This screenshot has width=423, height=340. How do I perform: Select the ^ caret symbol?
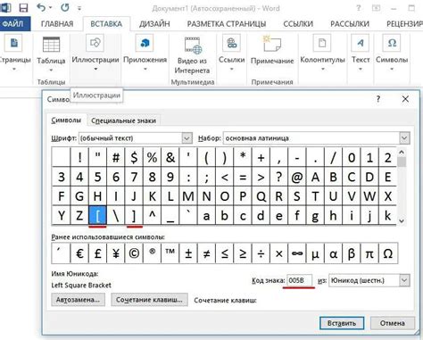coord(152,215)
